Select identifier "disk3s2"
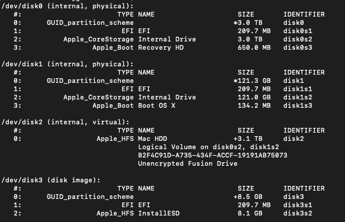Viewport: 345px width, 222px height. pos(298,214)
